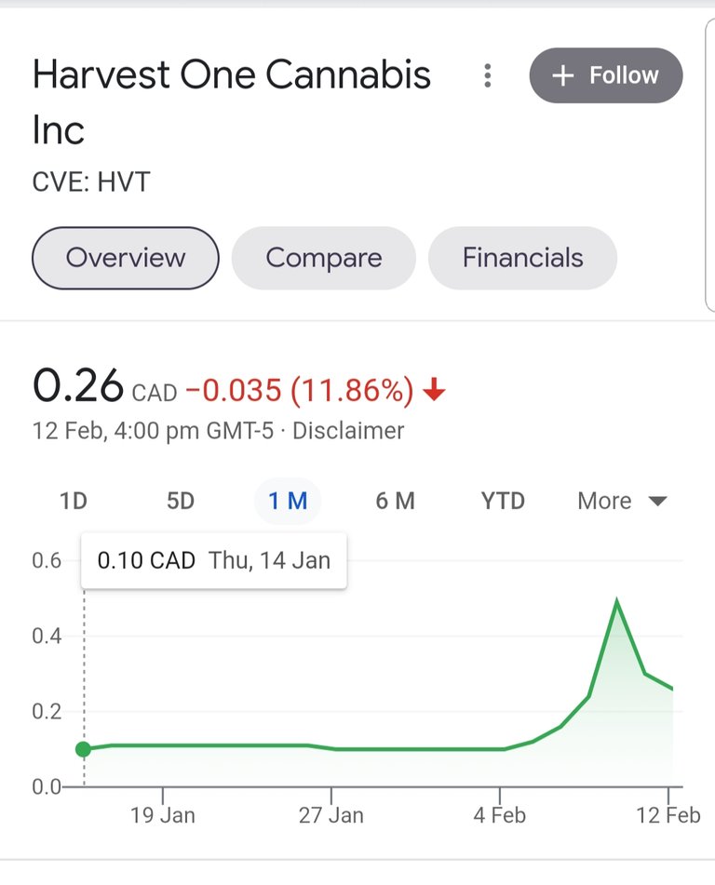Follow Harvest One Cannabis stock
The image size is (715, 885).
605,75
